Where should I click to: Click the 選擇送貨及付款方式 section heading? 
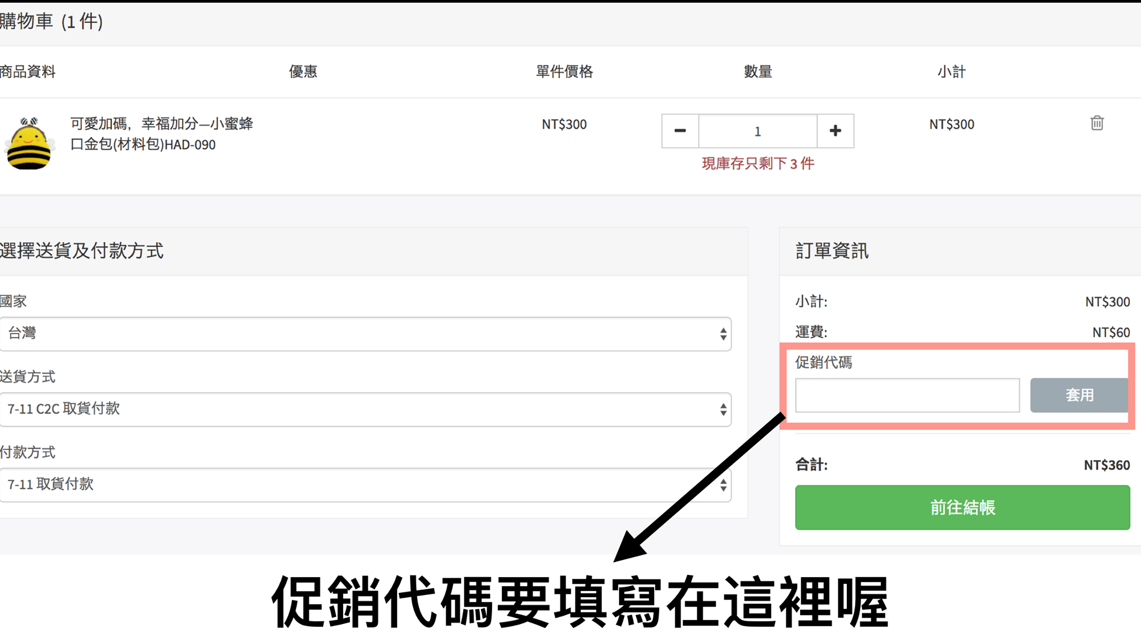pyautogui.click(x=82, y=251)
